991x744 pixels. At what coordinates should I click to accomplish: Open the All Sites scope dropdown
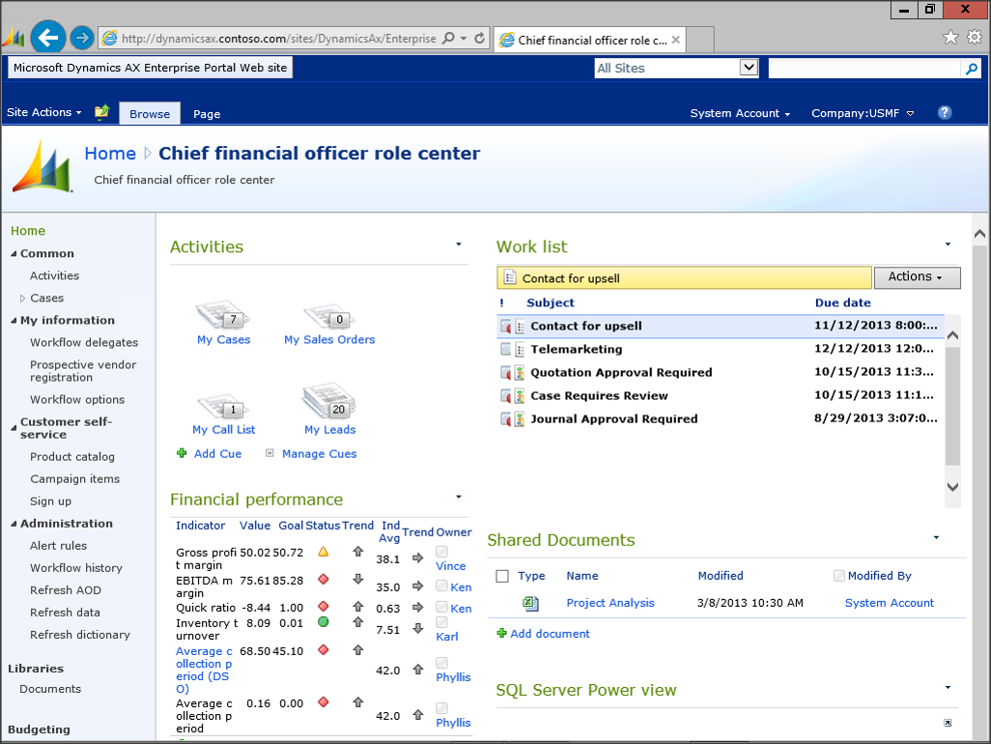click(x=749, y=68)
